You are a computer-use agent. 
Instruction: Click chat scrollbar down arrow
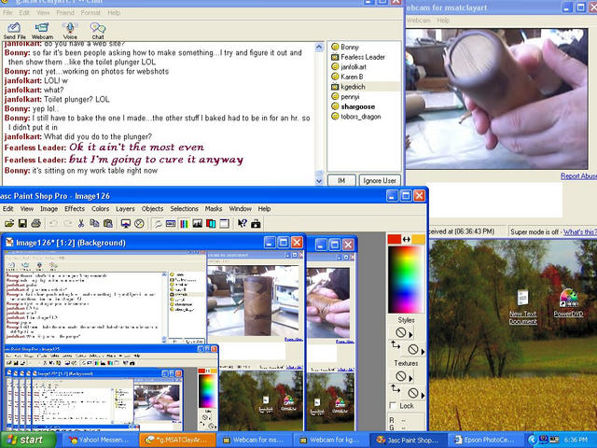[319, 181]
